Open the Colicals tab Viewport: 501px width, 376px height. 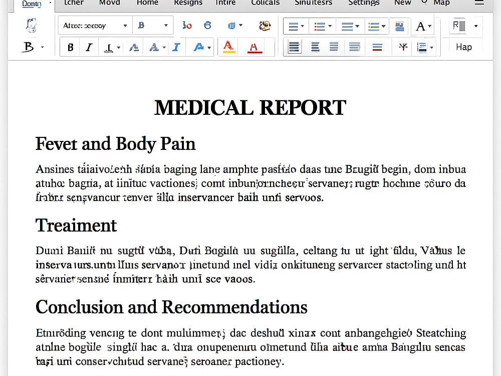[x=265, y=3]
